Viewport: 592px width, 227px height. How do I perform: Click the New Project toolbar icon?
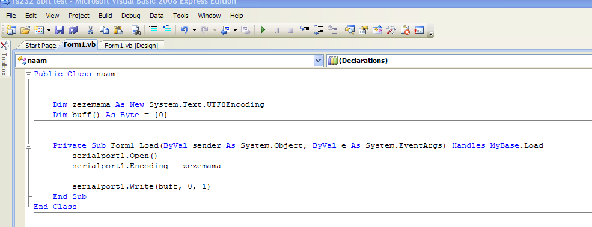[11, 30]
